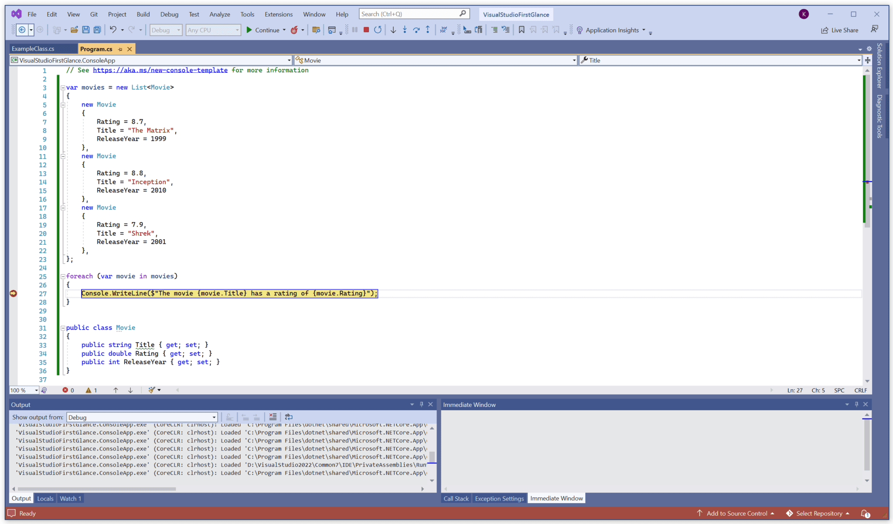
Task: Click inside the Search Ctrl+Q box
Action: [410, 14]
